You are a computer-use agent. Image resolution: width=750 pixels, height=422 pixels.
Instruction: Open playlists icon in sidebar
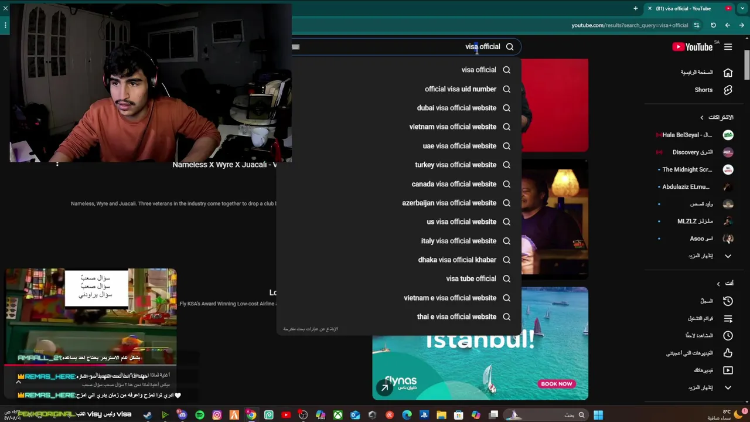728,318
